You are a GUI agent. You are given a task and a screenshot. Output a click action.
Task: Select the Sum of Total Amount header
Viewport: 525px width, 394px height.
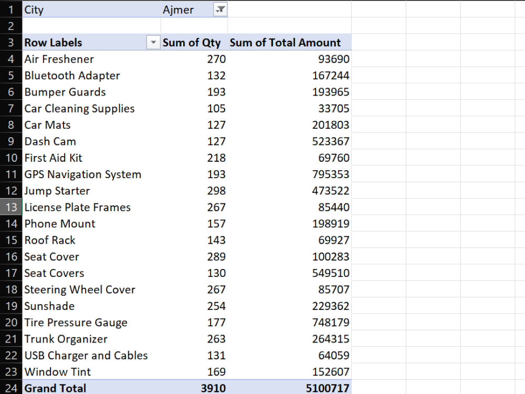pos(290,42)
